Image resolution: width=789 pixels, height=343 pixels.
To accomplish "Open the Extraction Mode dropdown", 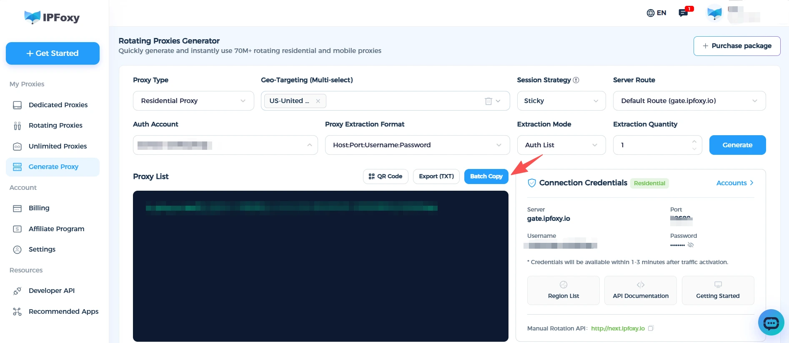I will [x=561, y=145].
